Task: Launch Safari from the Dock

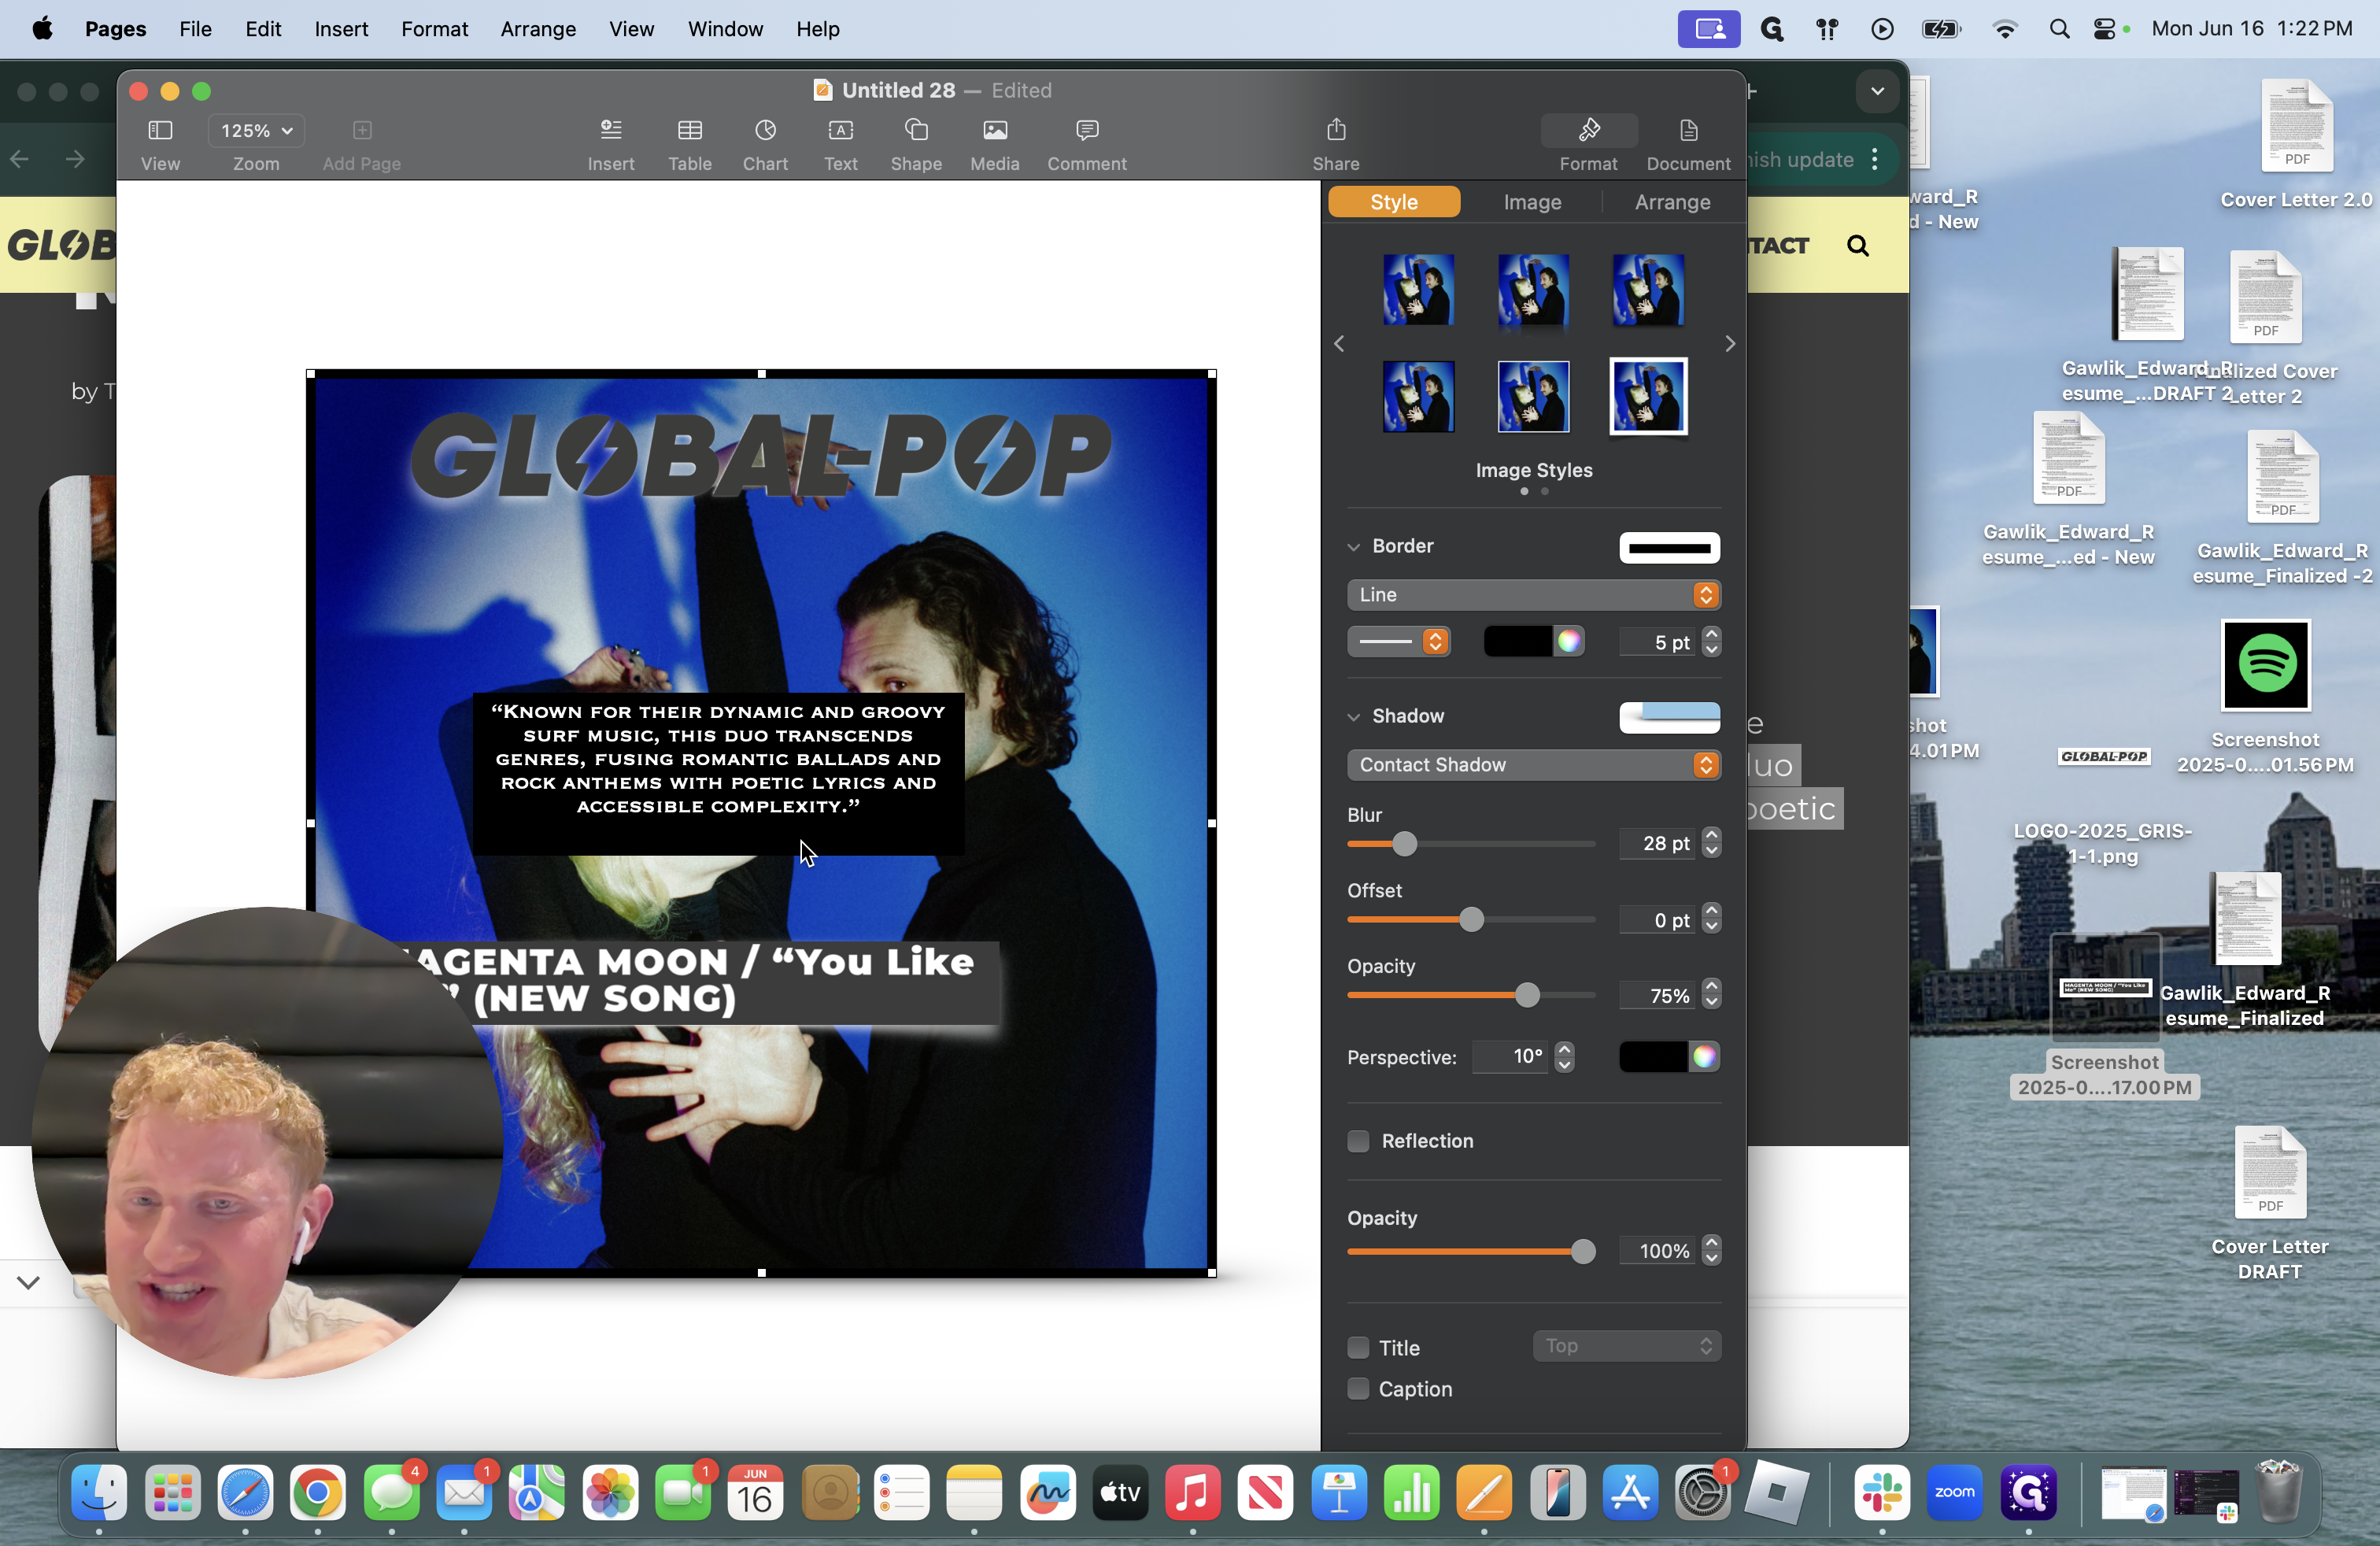Action: (245, 1493)
